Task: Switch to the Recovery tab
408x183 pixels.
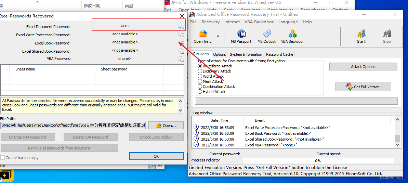Action: [x=201, y=54]
